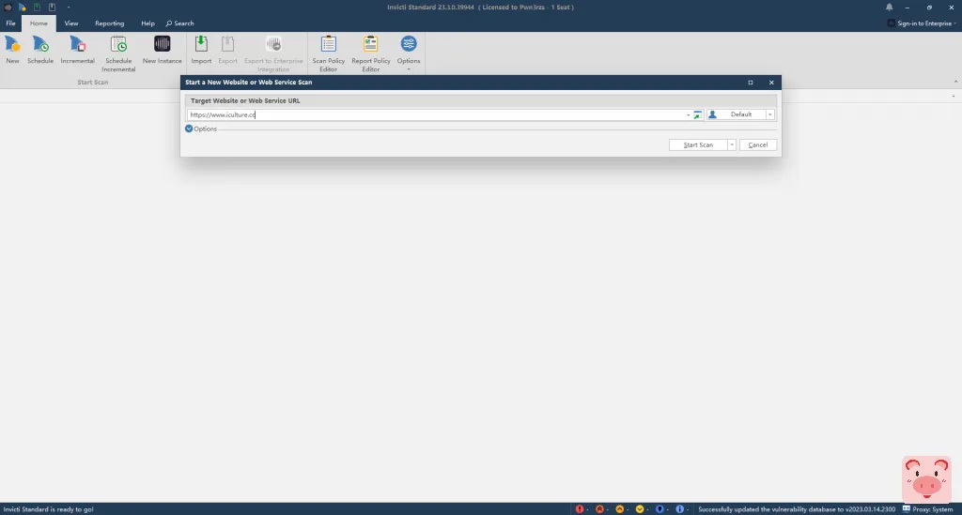Click the medium severity orange status icon
The height and width of the screenshot is (515, 962).
(x=620, y=508)
